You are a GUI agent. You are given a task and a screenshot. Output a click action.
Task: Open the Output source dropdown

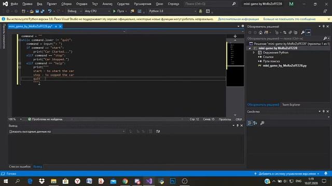point(89,131)
